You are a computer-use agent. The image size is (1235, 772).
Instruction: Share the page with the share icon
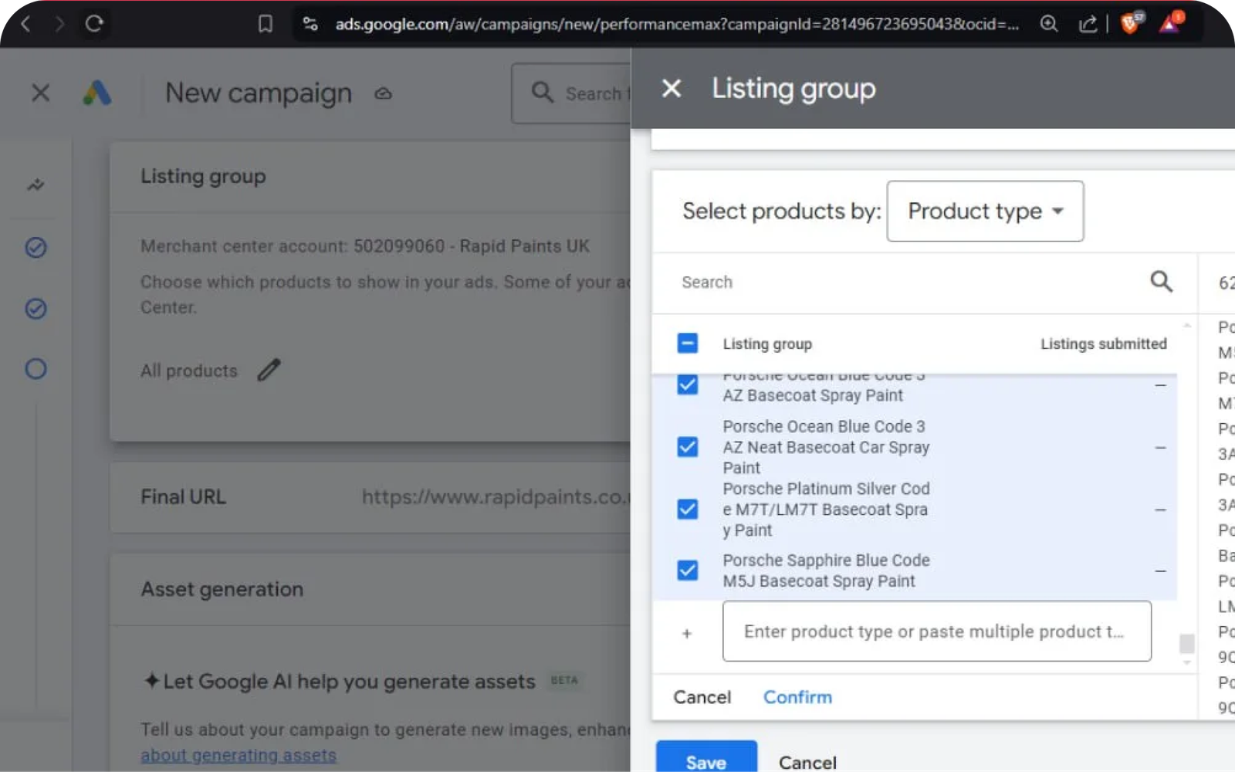[x=1088, y=24]
